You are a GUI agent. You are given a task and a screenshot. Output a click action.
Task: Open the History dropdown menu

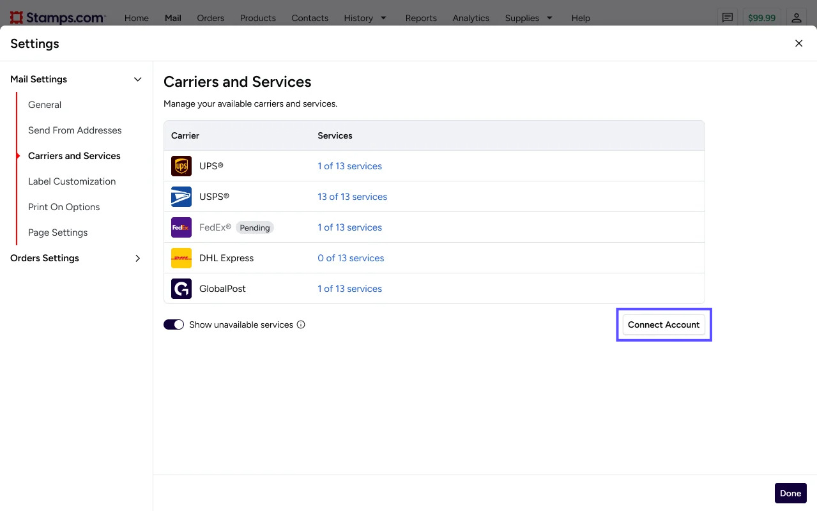[365, 18]
